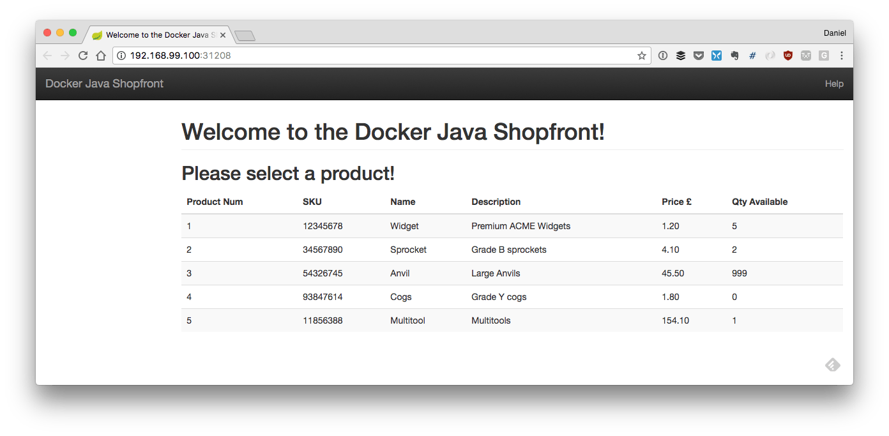
Task: Go to the browser home page
Action: tap(100, 56)
